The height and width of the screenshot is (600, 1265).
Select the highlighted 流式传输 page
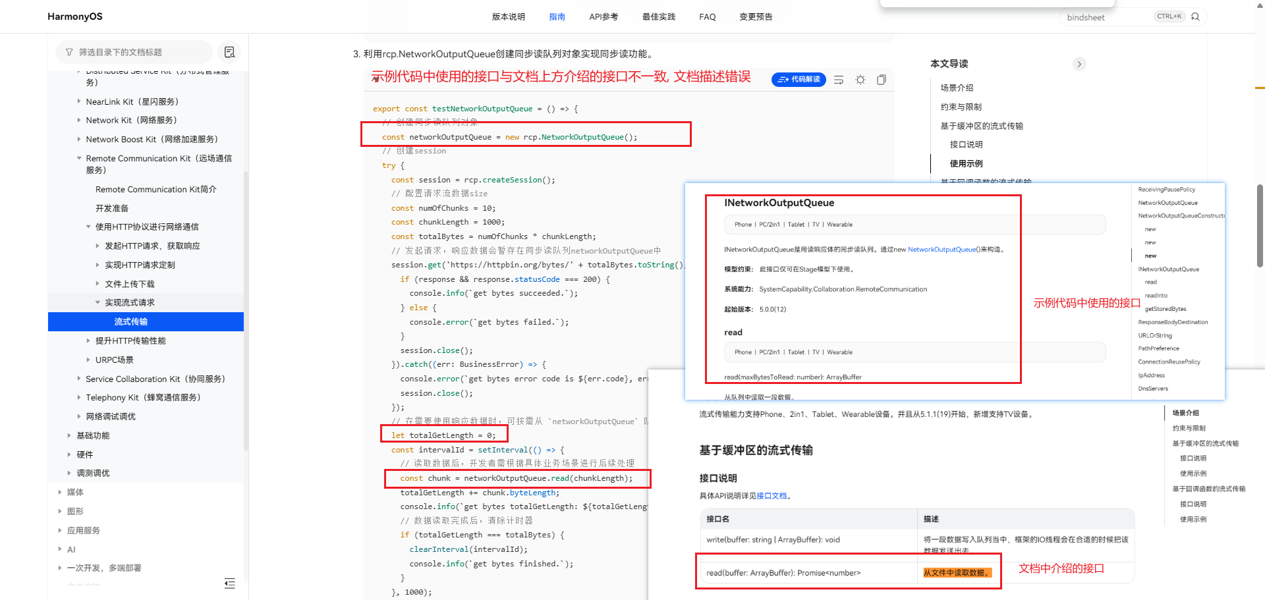146,321
